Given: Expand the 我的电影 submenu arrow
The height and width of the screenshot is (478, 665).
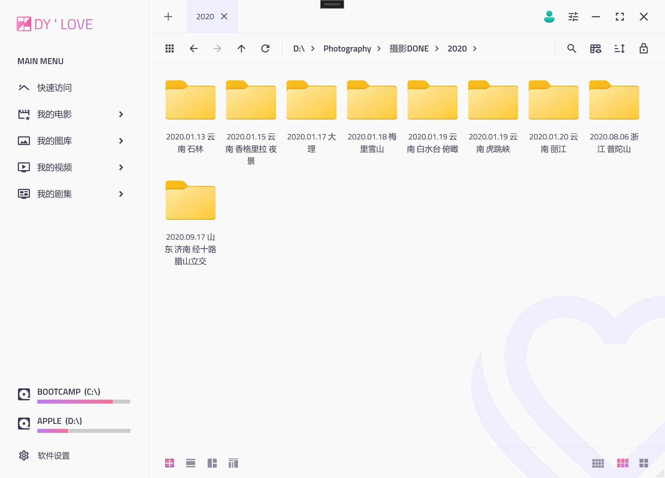Looking at the screenshot, I should coord(121,114).
